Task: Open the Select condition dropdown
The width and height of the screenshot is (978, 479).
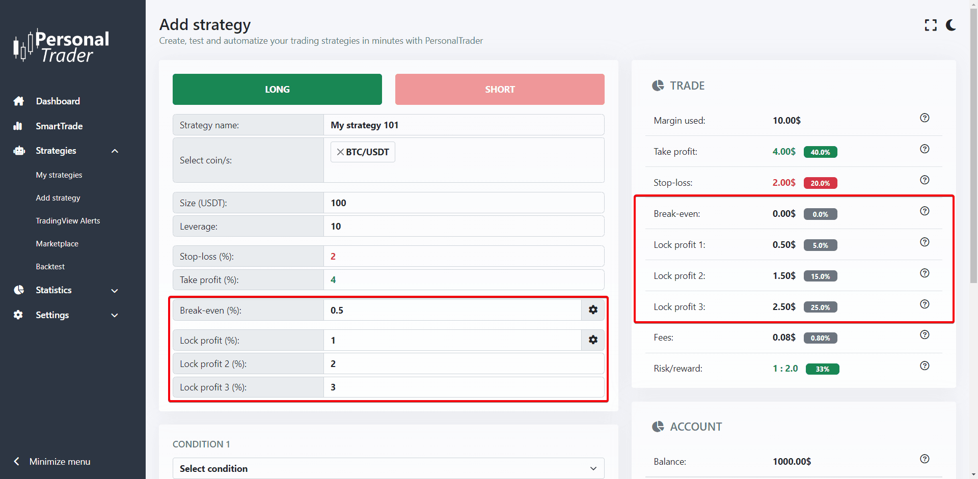Action: pos(388,468)
